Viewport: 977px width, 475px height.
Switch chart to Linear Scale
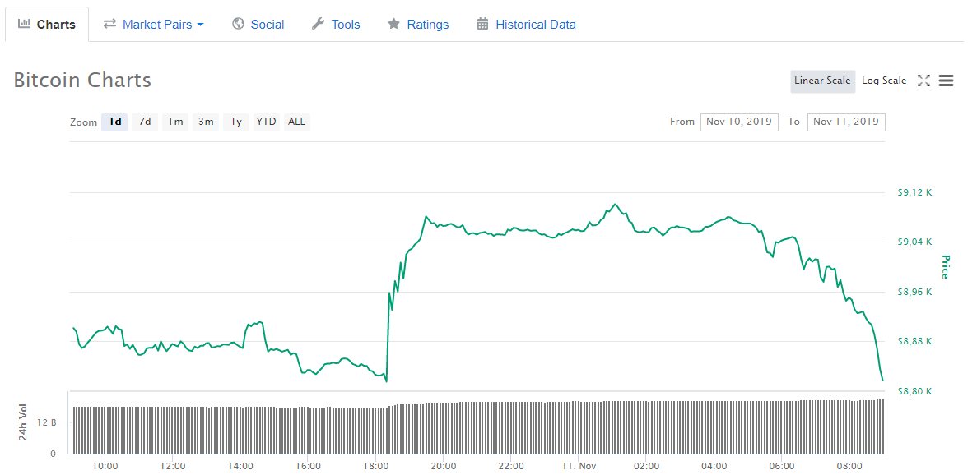coord(822,81)
